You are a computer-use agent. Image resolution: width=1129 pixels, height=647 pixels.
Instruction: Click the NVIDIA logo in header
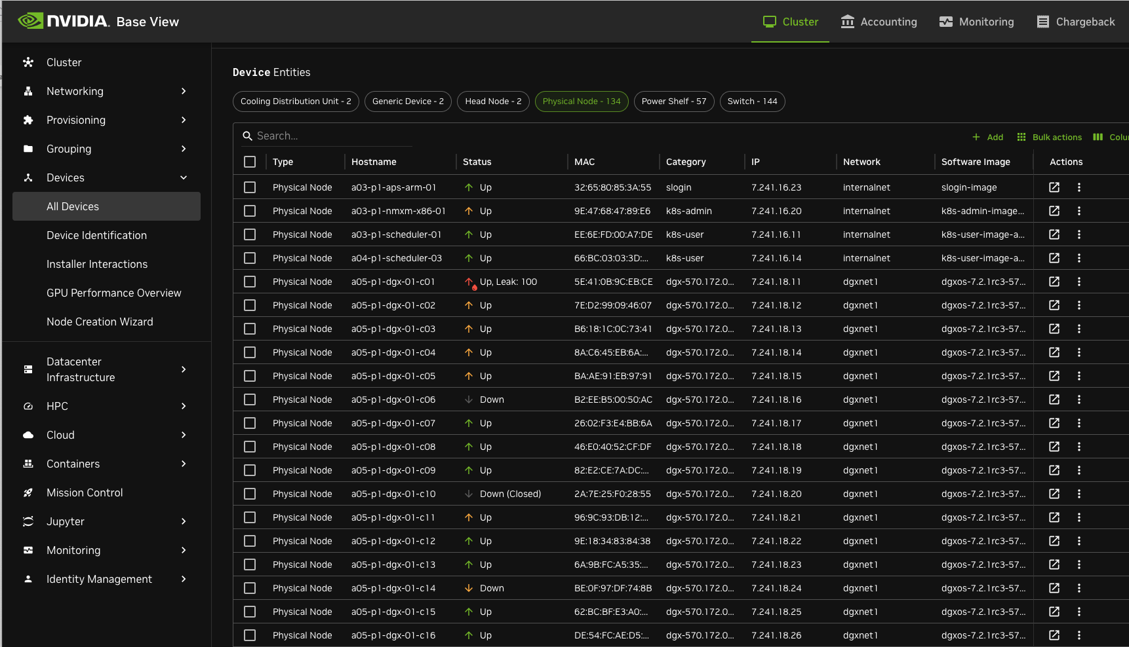click(63, 21)
